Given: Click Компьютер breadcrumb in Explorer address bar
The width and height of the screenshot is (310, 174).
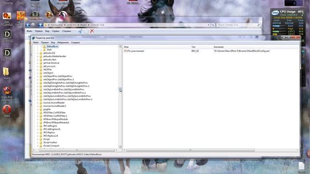Looking at the screenshot, I should 57,25.
